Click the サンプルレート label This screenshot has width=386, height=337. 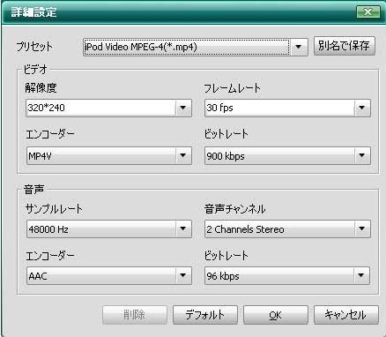(54, 209)
